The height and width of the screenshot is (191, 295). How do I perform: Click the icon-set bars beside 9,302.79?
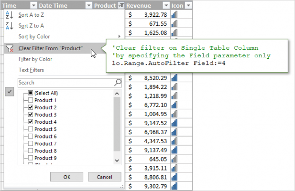click(x=174, y=186)
